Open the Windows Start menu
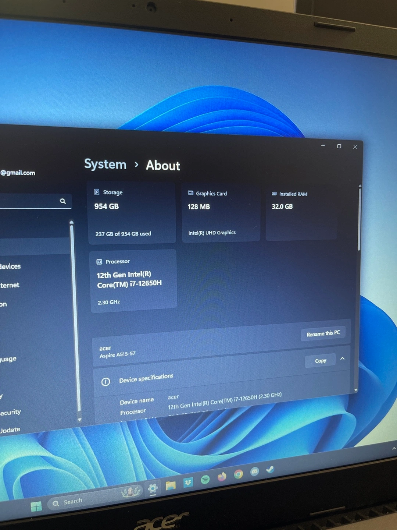397x530 pixels. tap(36, 507)
